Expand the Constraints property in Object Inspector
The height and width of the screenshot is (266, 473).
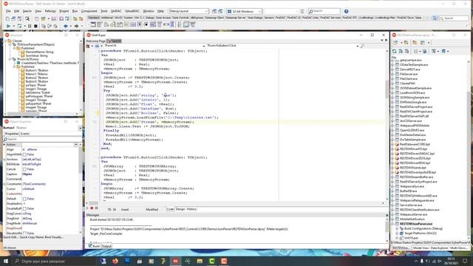tap(4, 184)
